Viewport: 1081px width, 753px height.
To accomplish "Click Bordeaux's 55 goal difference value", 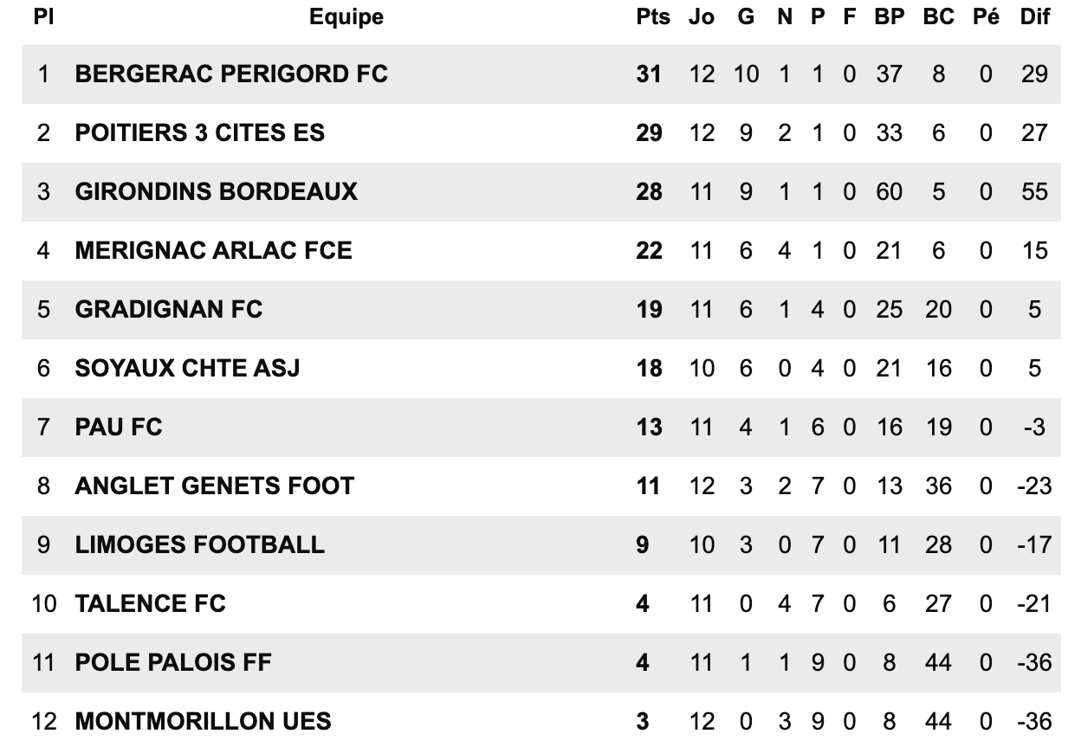I will [x=1035, y=192].
